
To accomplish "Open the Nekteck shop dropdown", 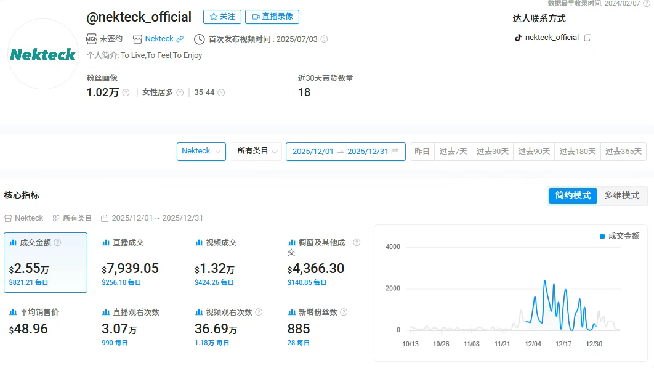I will pyautogui.click(x=201, y=152).
